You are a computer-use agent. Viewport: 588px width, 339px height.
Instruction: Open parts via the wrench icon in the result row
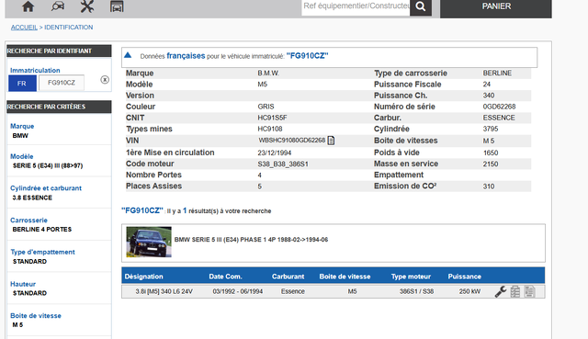(501, 291)
